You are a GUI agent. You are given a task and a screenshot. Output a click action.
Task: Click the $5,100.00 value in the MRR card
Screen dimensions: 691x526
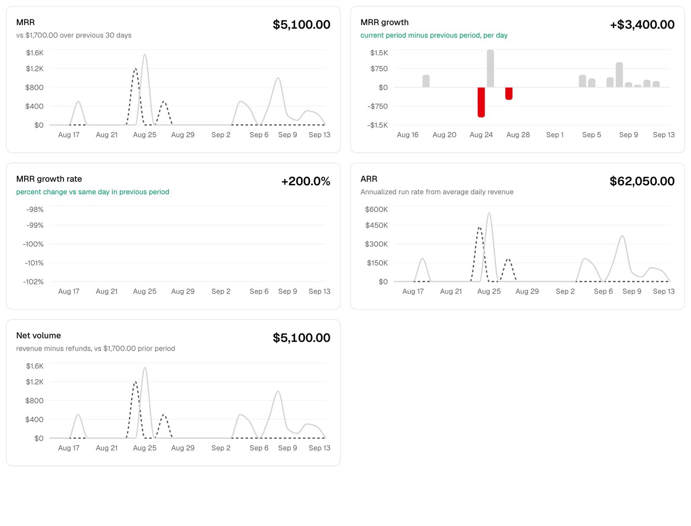pyautogui.click(x=301, y=25)
